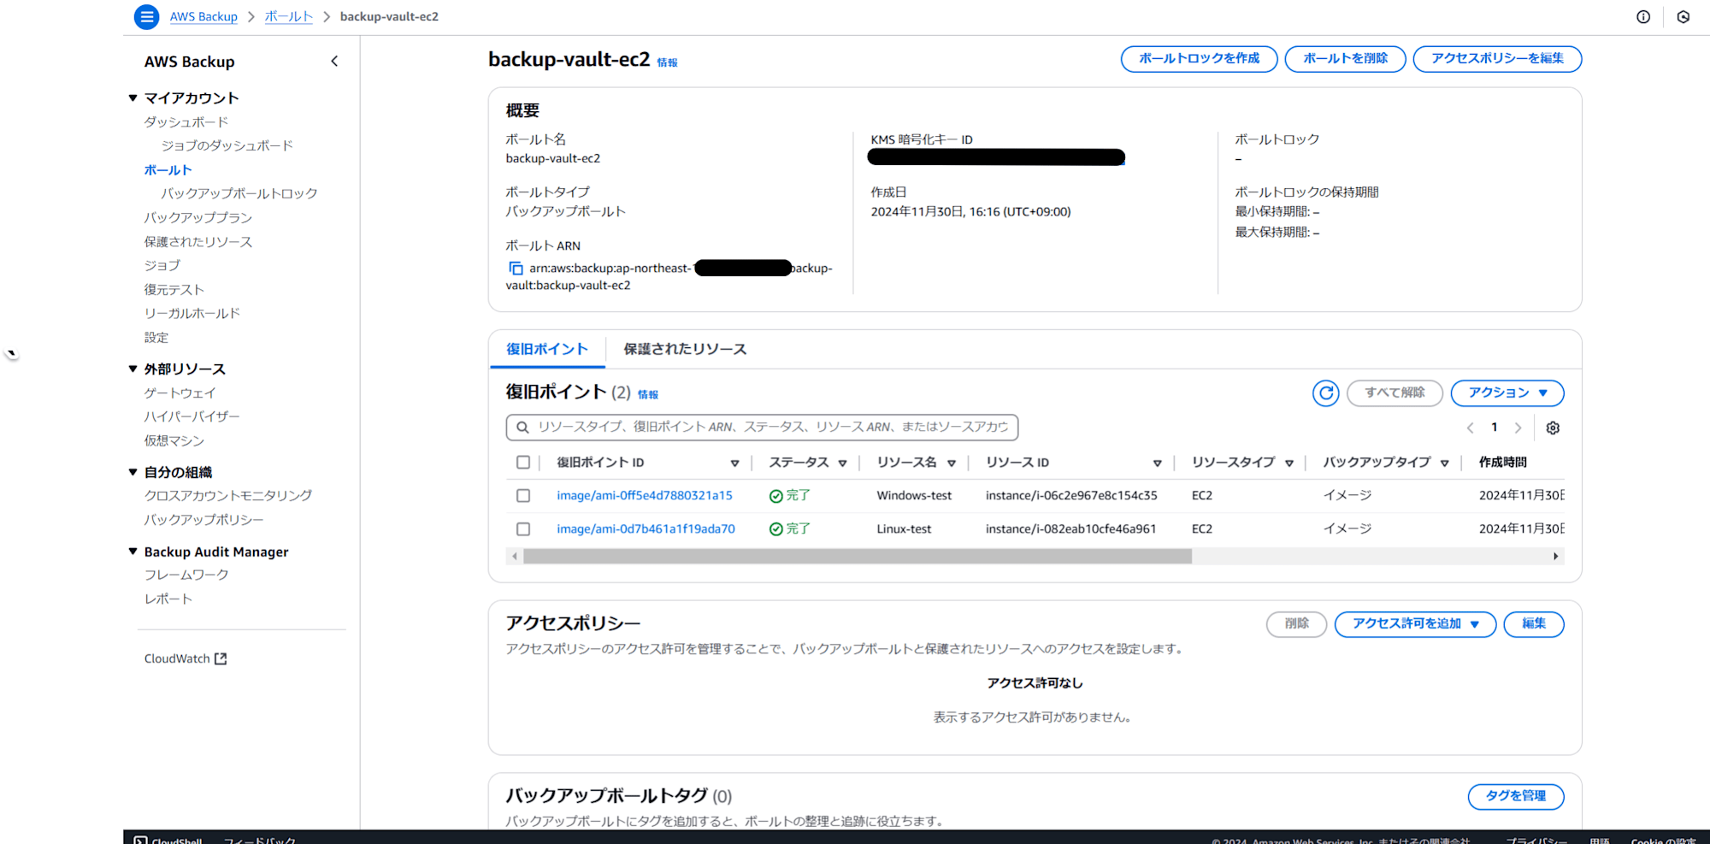This screenshot has width=1710, height=844.
Task: Click the タグを管理 button
Action: pyautogui.click(x=1516, y=796)
